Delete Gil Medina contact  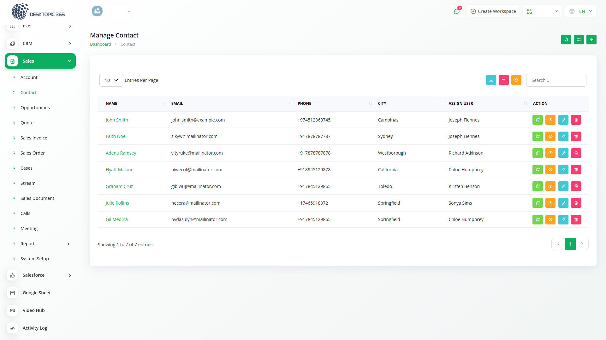[576, 220]
